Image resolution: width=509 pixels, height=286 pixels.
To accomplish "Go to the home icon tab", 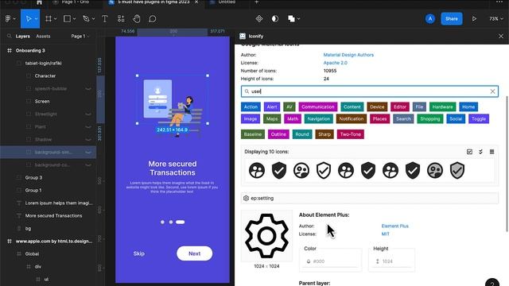I will point(39,2).
